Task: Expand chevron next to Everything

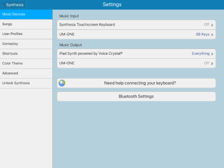Action: [212, 54]
